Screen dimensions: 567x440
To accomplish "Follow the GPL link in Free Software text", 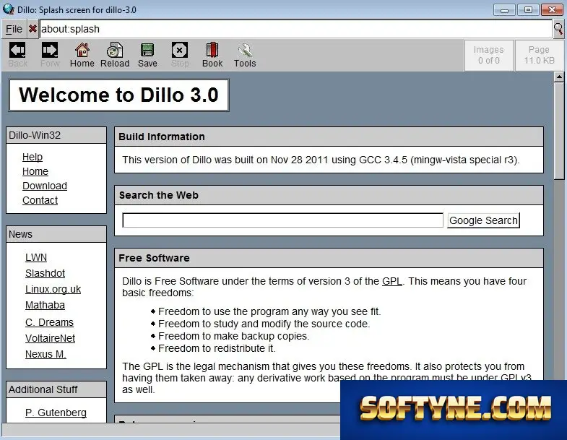I will pos(392,281).
